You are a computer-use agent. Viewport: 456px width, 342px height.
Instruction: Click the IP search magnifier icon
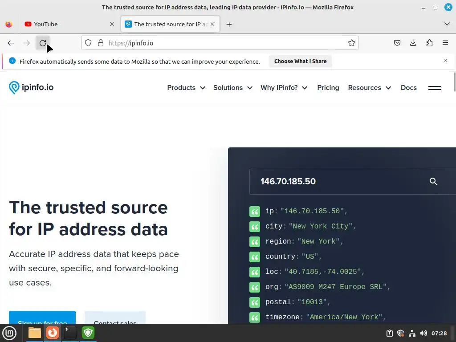pos(433,182)
